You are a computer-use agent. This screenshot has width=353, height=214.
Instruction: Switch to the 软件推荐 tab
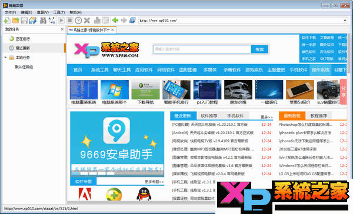209,116
